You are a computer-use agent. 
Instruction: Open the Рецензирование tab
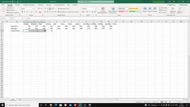pyautogui.click(x=59, y=5)
